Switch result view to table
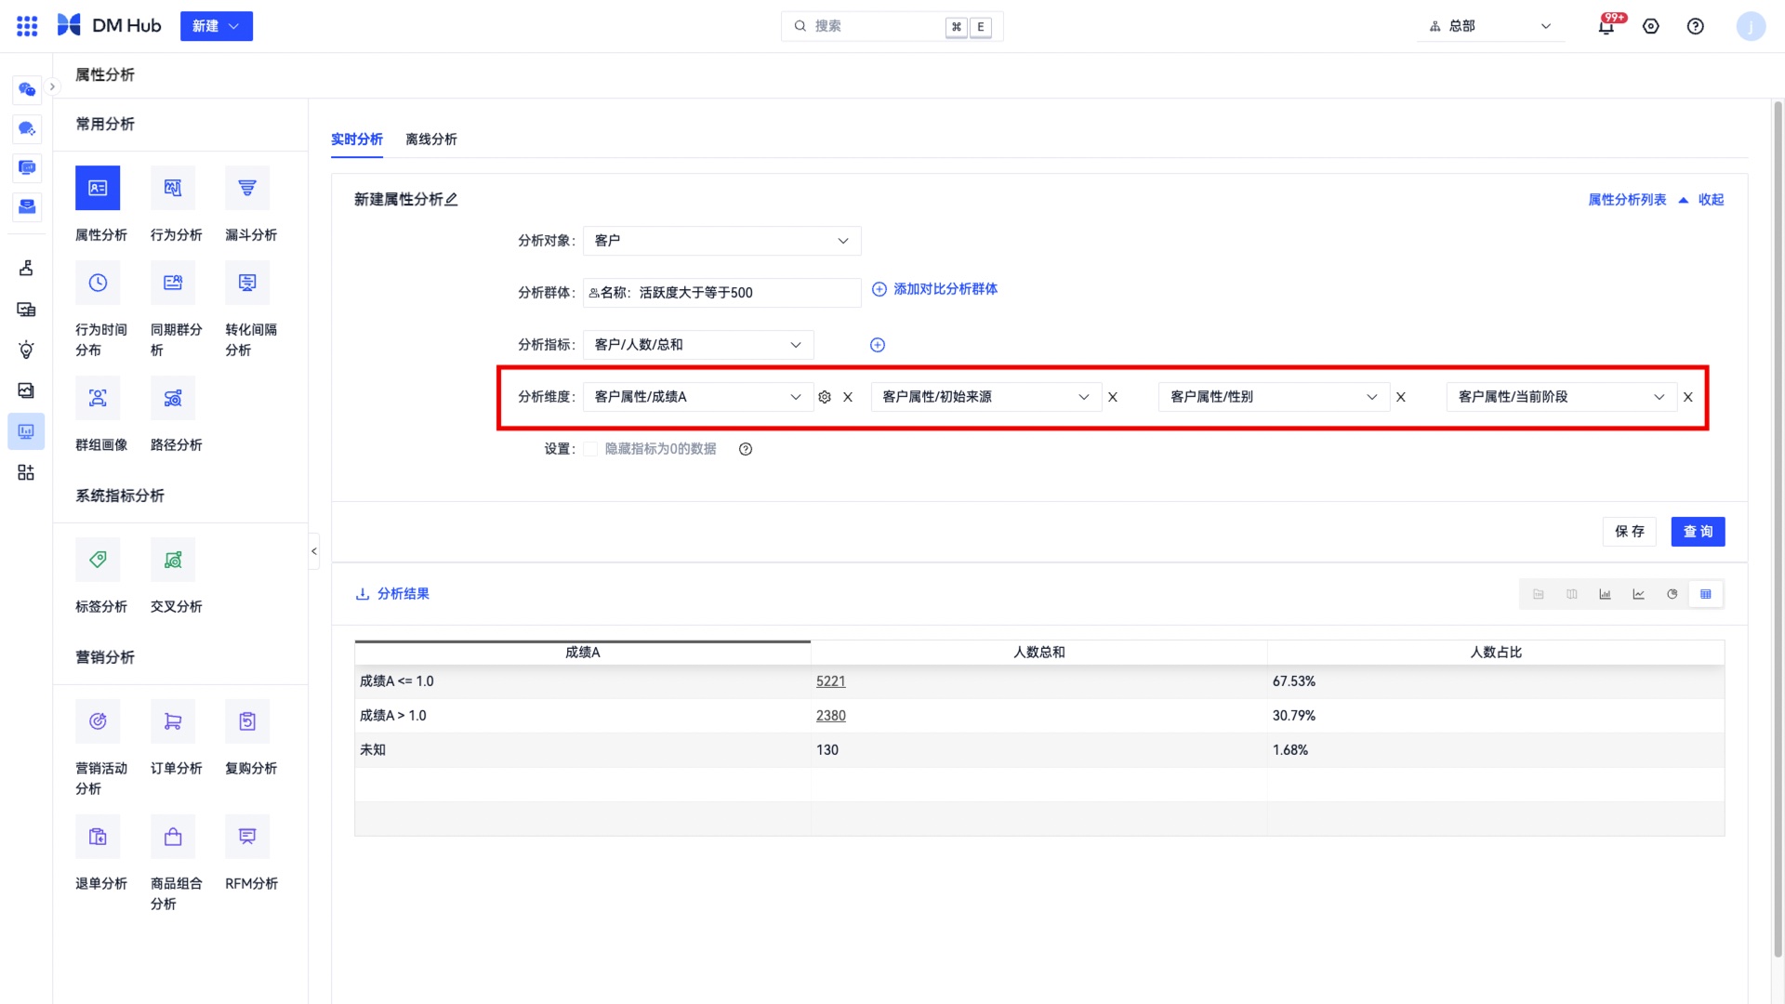1785x1004 pixels. coord(1706,594)
